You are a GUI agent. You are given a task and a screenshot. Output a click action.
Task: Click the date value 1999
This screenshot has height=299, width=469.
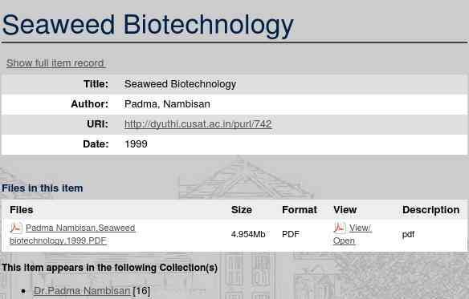(x=136, y=144)
